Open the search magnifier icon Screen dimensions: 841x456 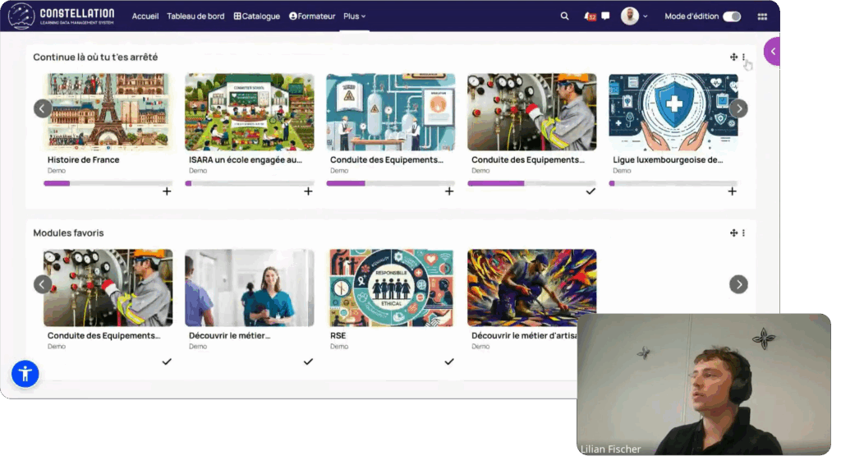[x=564, y=16]
